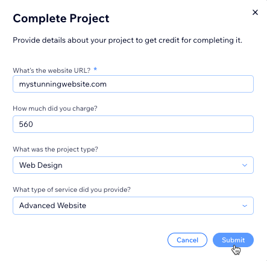Focus the website URL input field
The width and height of the screenshot is (267, 261).
pyautogui.click(x=133, y=84)
